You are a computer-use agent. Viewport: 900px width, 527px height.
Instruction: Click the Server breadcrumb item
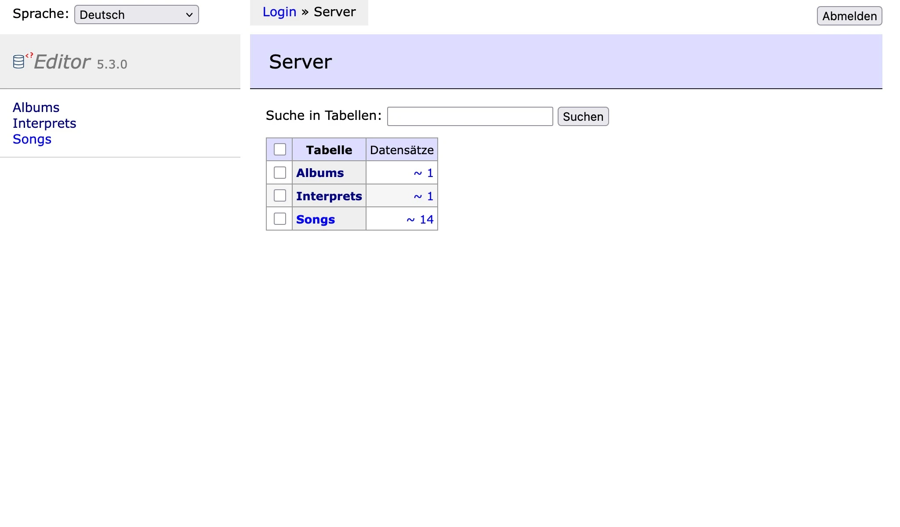pos(334,12)
